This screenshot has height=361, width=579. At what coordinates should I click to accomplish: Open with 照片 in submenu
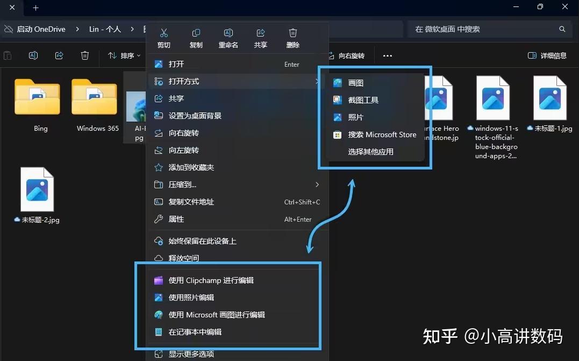[x=375, y=117]
